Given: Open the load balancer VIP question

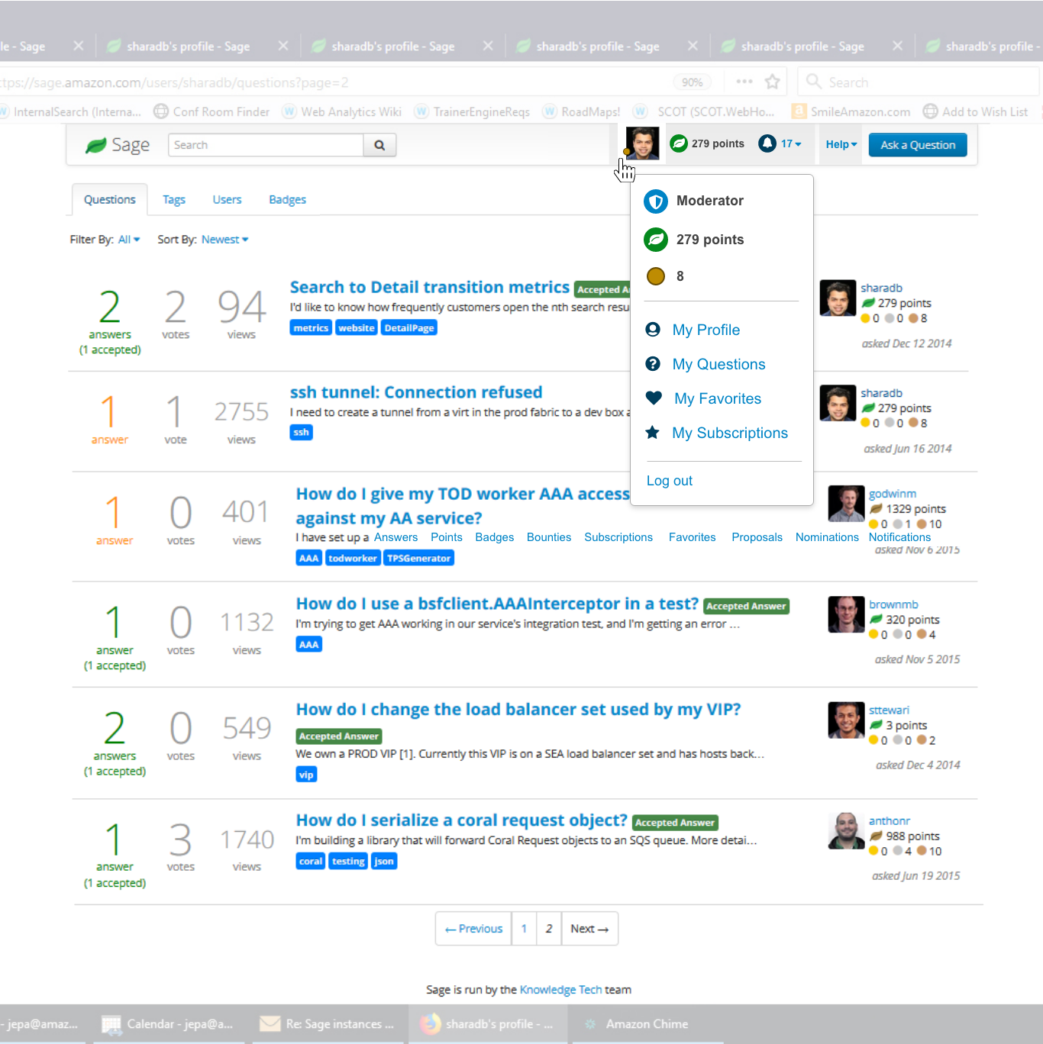Looking at the screenshot, I should (x=518, y=710).
